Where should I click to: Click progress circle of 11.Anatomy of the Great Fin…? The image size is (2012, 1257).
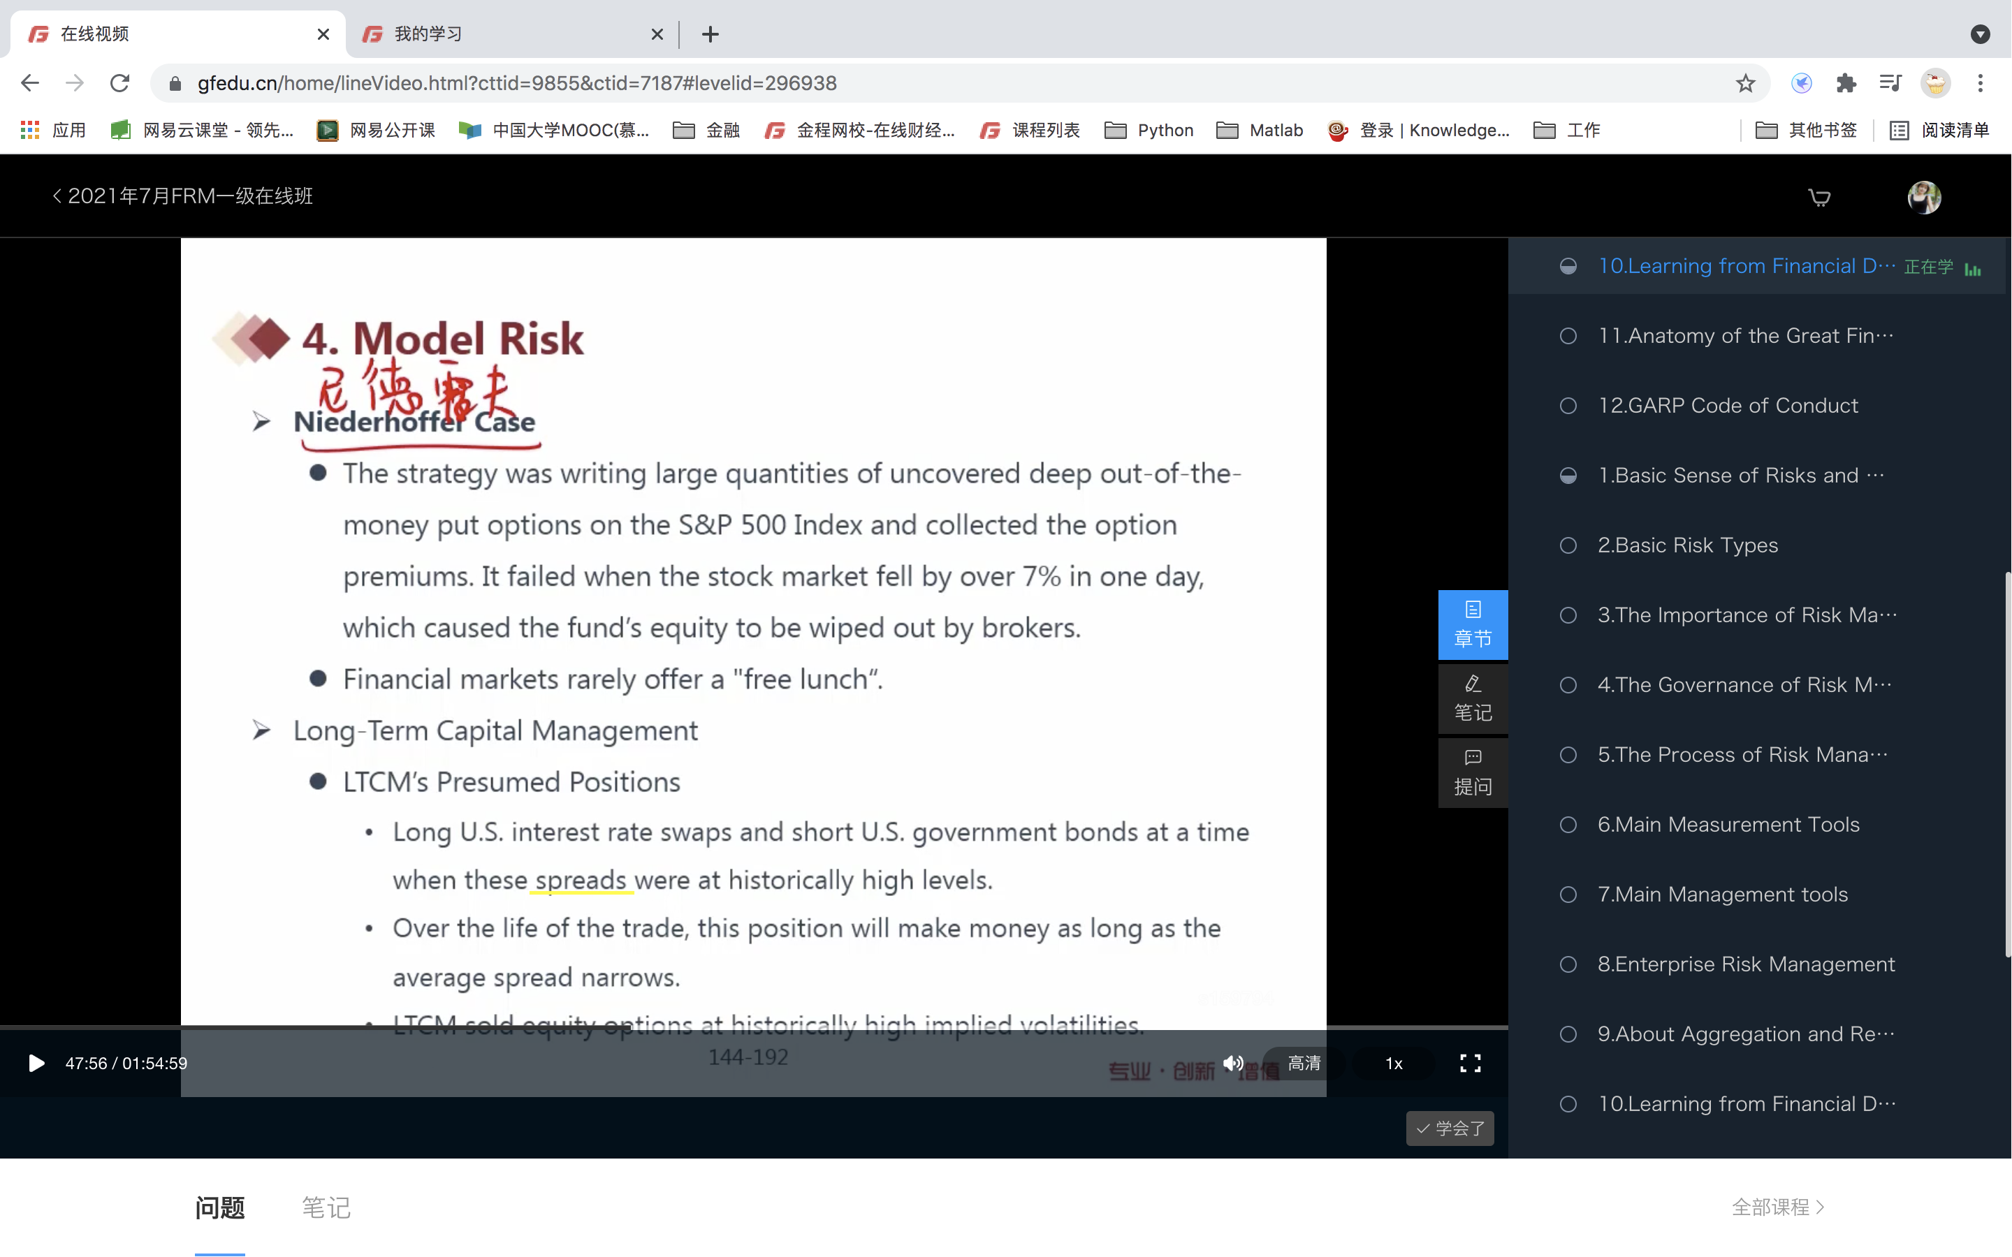click(1568, 336)
